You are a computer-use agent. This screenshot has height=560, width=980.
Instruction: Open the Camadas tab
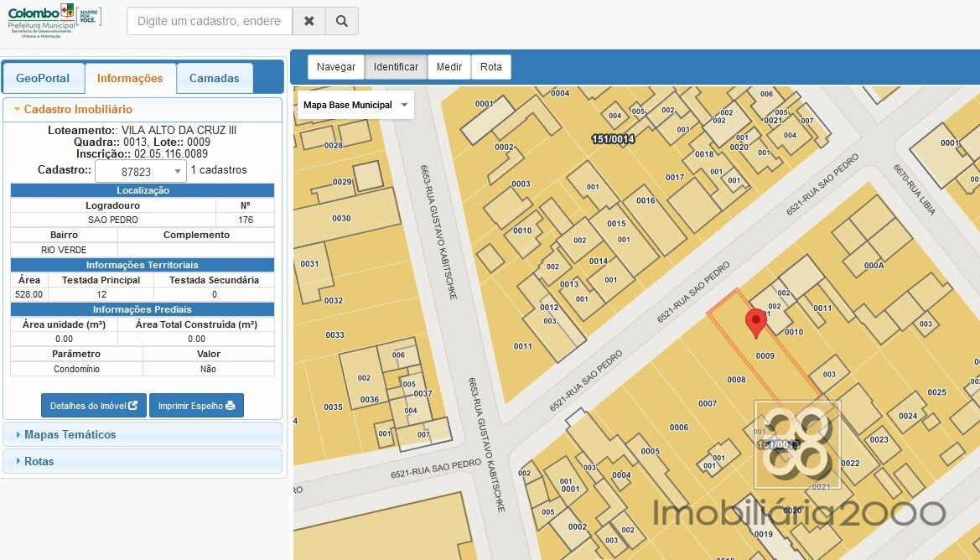pyautogui.click(x=214, y=78)
